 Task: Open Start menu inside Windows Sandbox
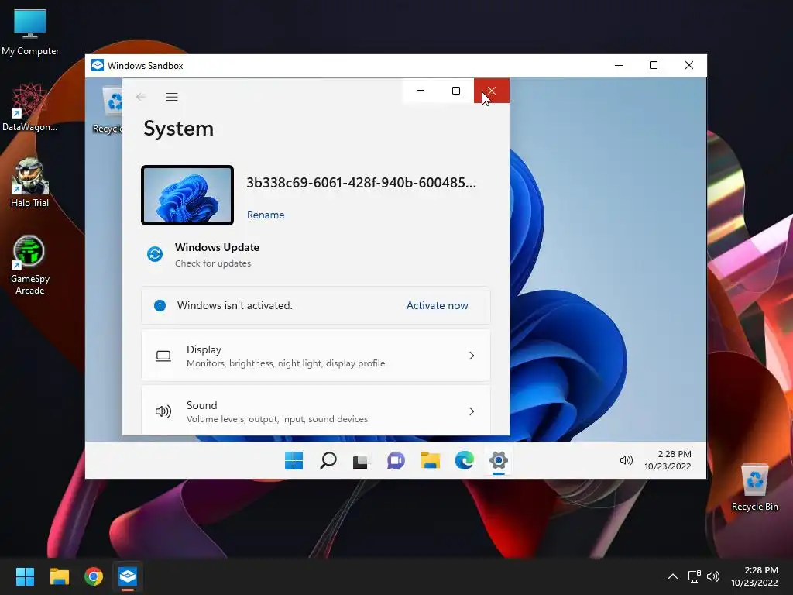(294, 460)
